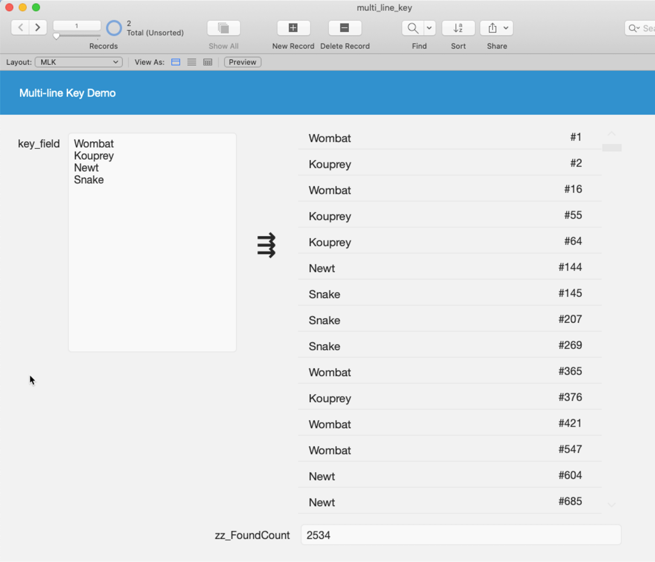Open the Share options
This screenshot has height=562, width=655.
pyautogui.click(x=493, y=28)
